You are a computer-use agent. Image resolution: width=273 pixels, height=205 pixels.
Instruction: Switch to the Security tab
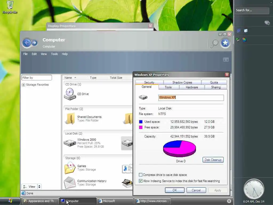(149, 82)
